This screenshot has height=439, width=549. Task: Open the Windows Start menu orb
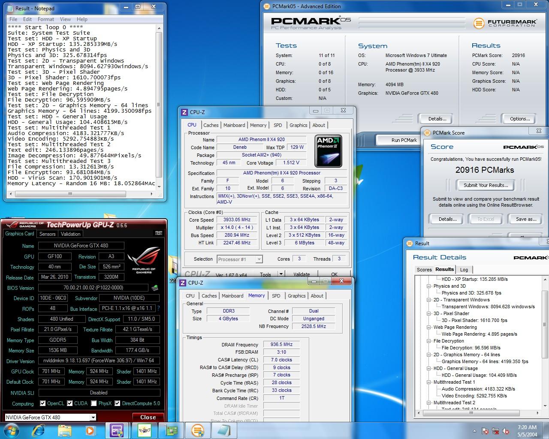pyautogui.click(x=11, y=430)
